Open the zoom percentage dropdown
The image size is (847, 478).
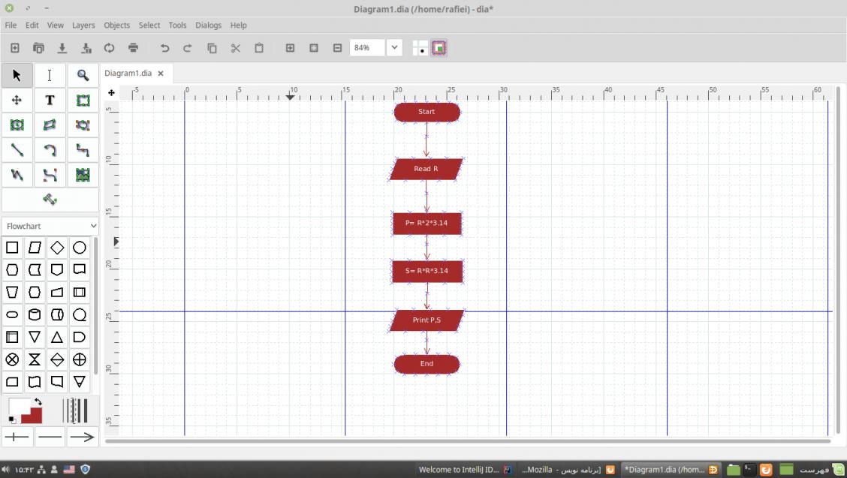pos(395,48)
